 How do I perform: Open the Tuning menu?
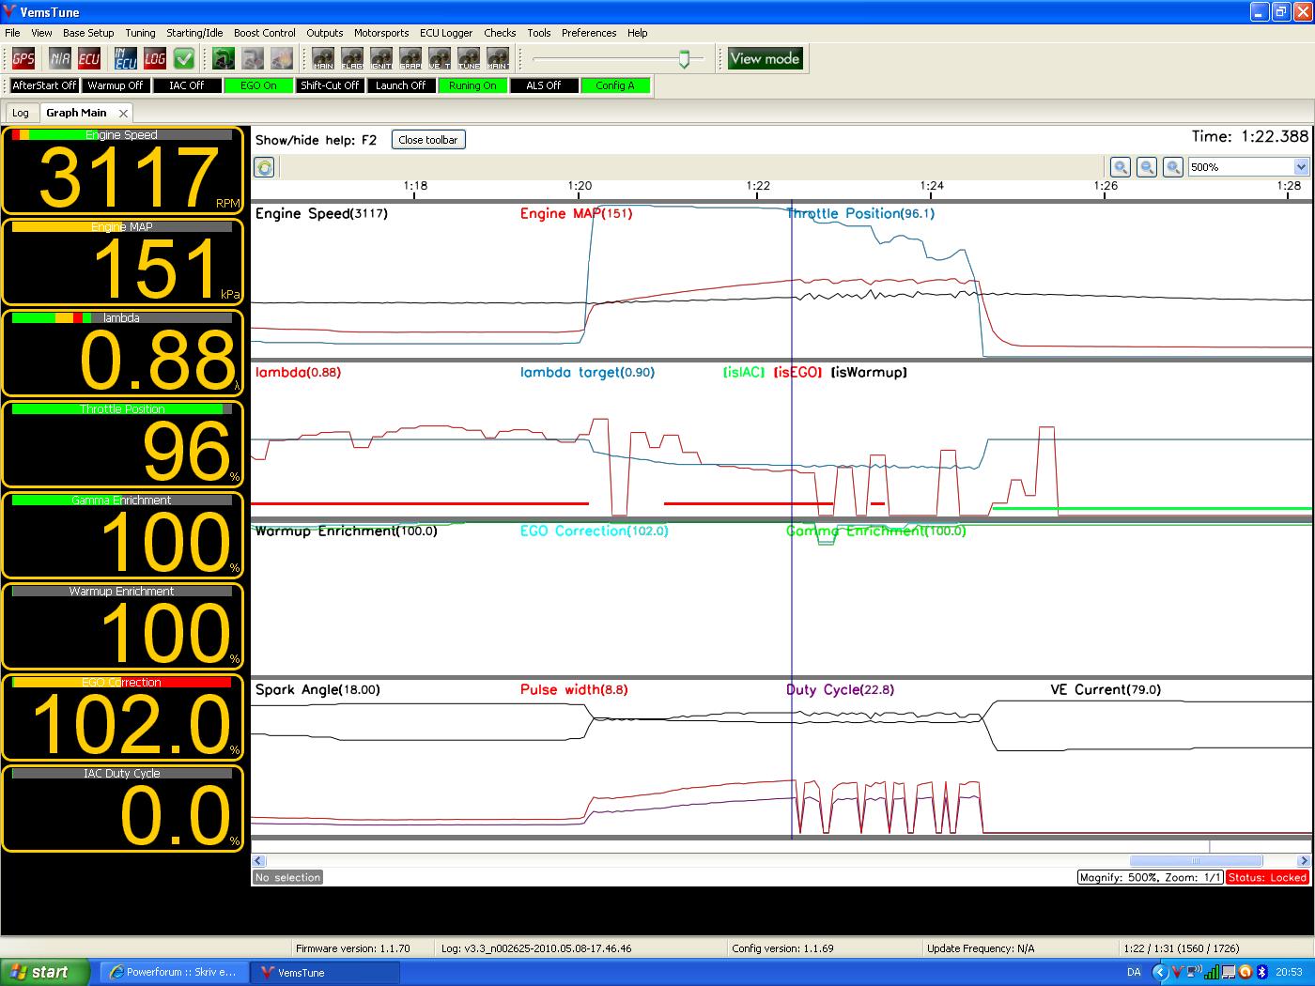[140, 33]
